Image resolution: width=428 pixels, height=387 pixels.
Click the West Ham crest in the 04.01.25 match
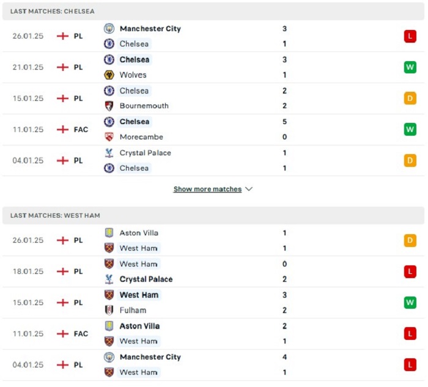pos(109,372)
